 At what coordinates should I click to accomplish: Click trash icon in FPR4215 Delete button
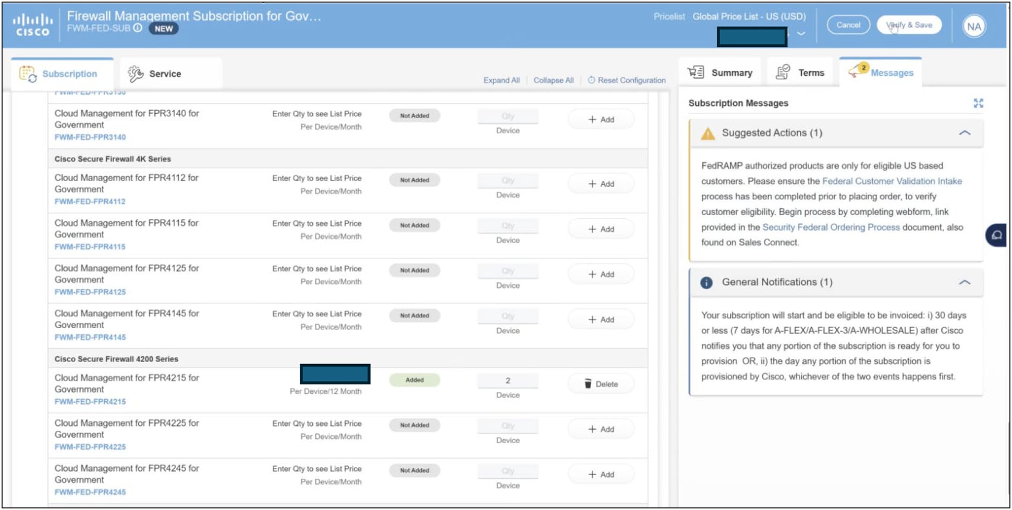588,384
